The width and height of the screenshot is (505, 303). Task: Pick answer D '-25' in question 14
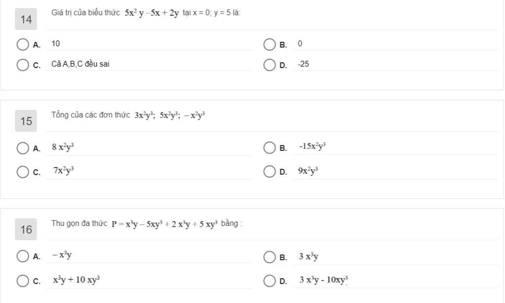pos(269,65)
